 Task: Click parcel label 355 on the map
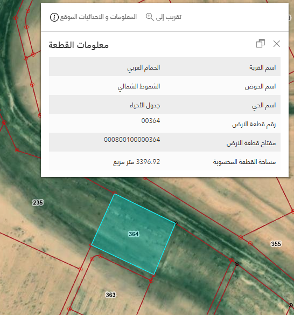(276, 244)
